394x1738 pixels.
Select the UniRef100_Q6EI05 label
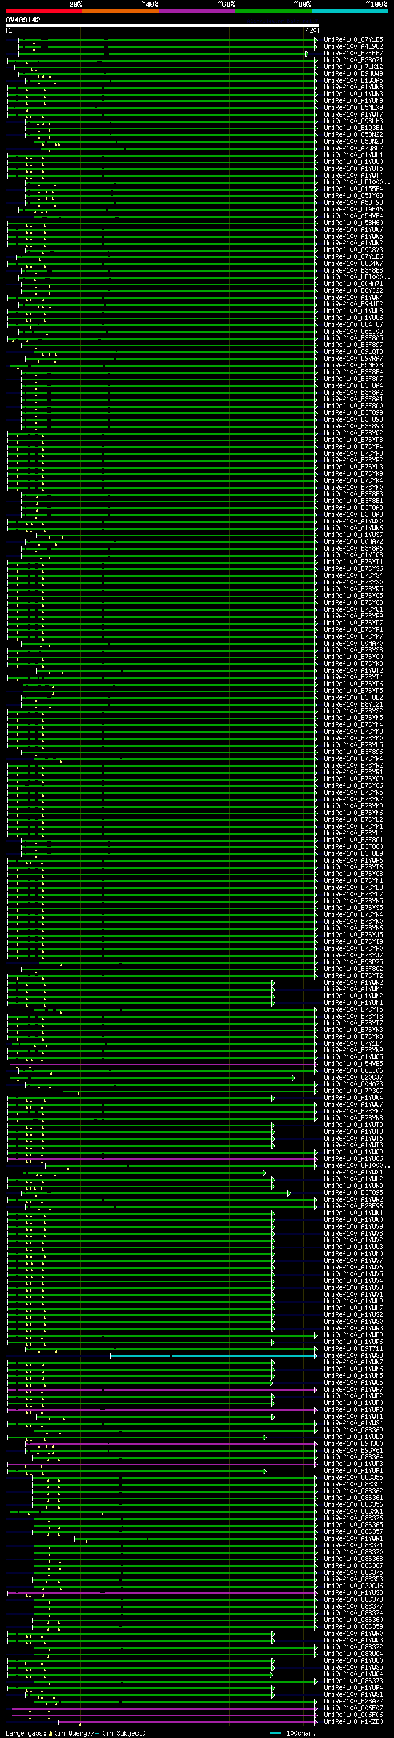pyautogui.click(x=353, y=331)
